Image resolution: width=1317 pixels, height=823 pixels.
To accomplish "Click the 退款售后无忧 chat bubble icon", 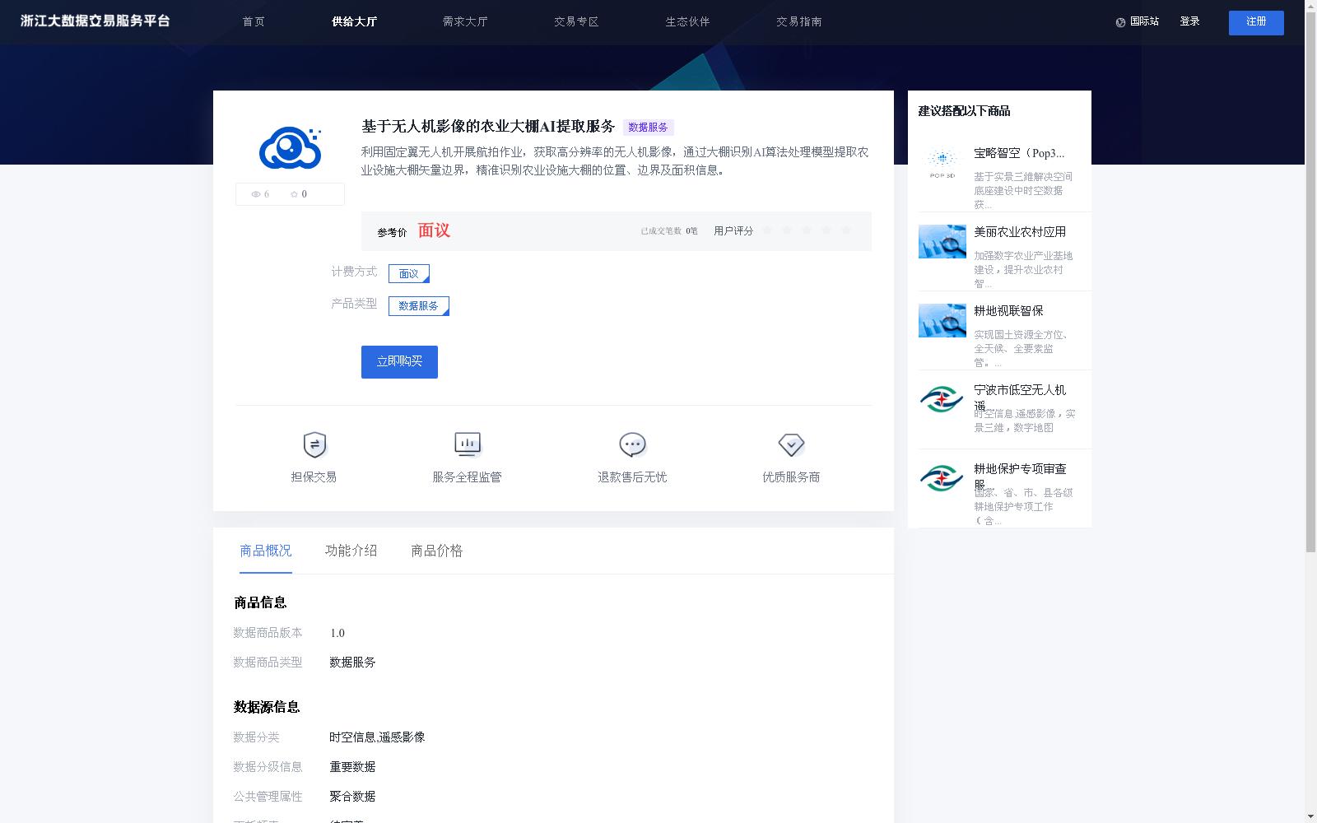I will pyautogui.click(x=632, y=444).
